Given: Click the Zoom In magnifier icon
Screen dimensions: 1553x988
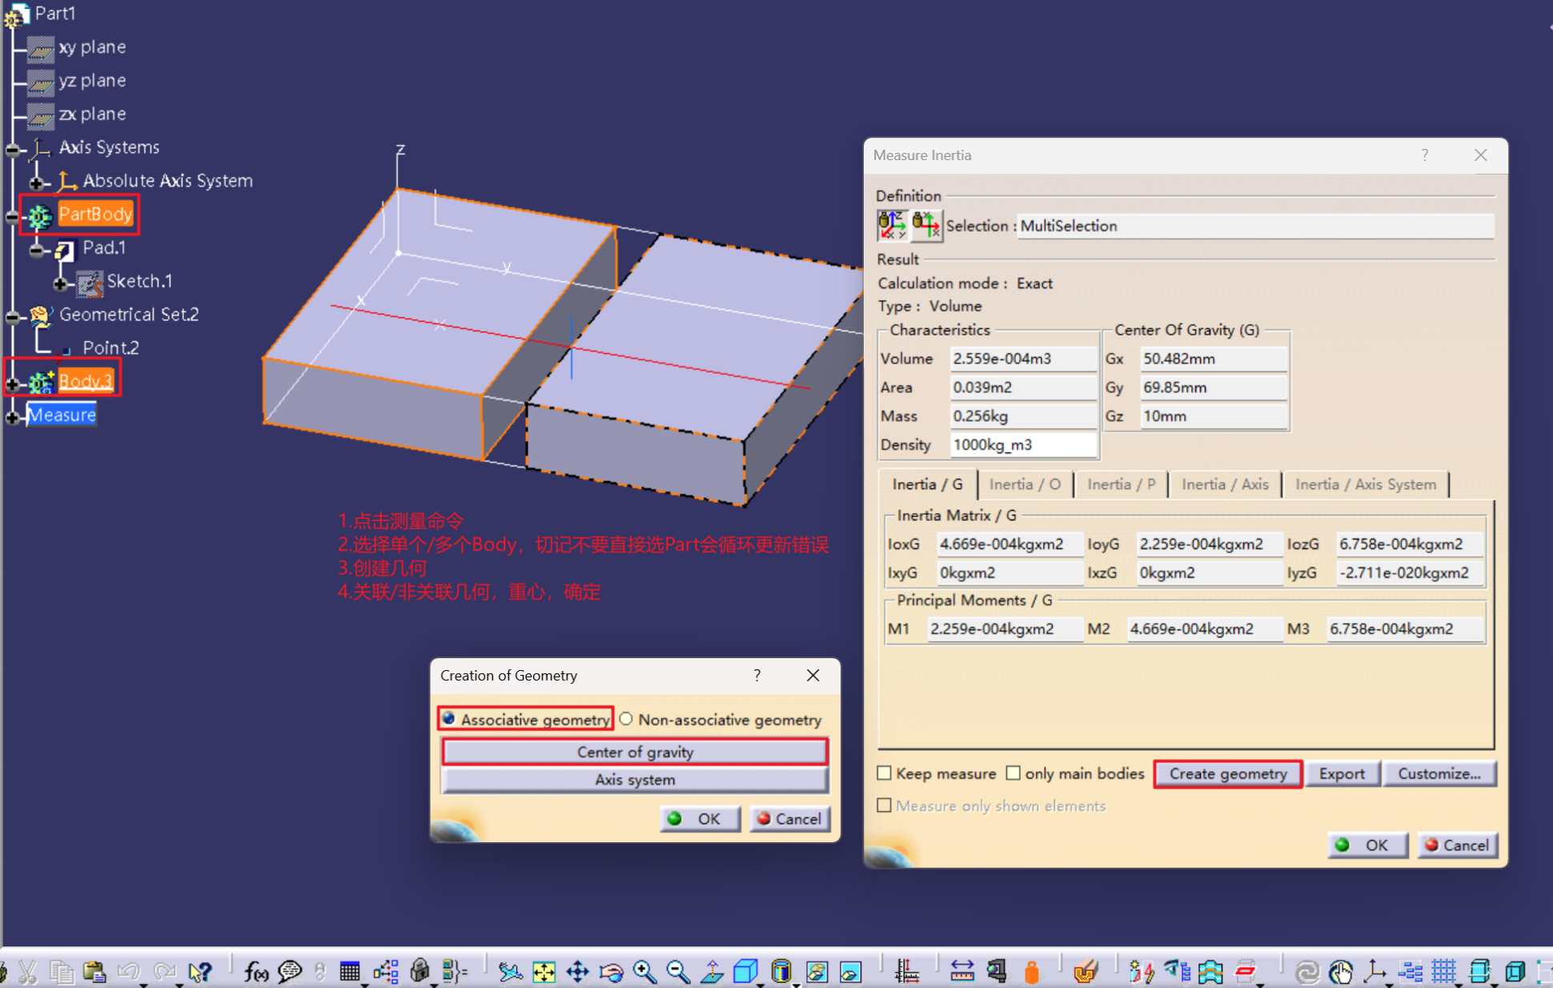Looking at the screenshot, I should (x=644, y=971).
